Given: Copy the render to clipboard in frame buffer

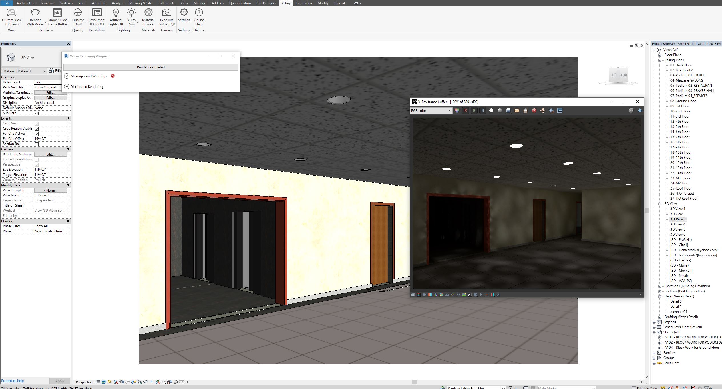Looking at the screenshot, I should pyautogui.click(x=525, y=110).
